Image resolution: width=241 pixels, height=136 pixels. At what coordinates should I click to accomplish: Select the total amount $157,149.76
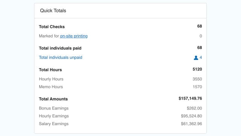(190, 99)
